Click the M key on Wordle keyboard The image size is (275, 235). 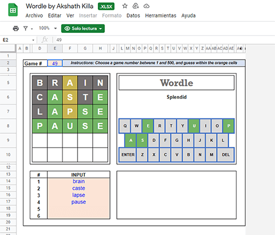tap(211, 155)
